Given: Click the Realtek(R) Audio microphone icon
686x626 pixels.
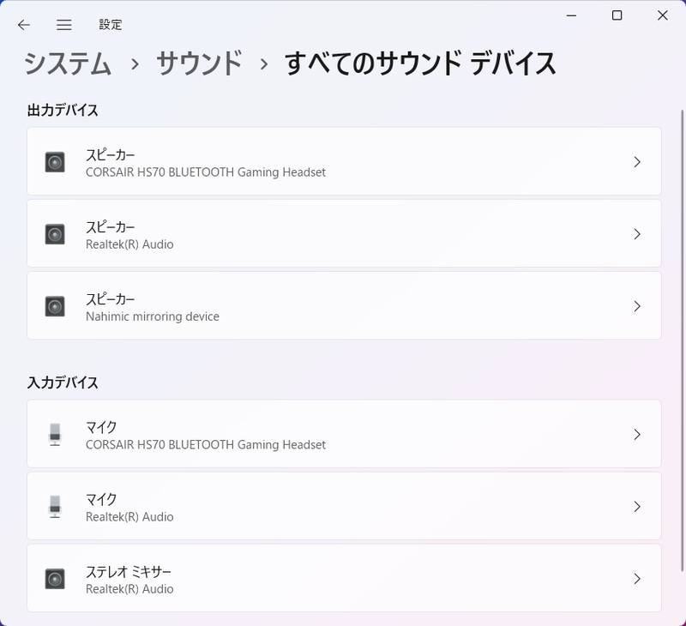Looking at the screenshot, I should [57, 507].
